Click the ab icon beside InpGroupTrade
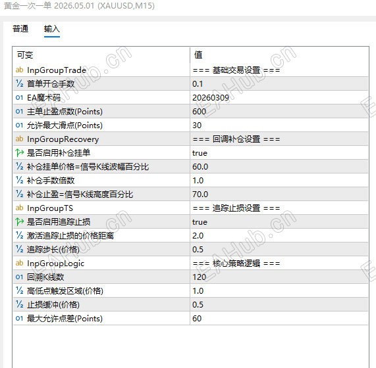This screenshot has width=376, height=368. tap(19, 70)
